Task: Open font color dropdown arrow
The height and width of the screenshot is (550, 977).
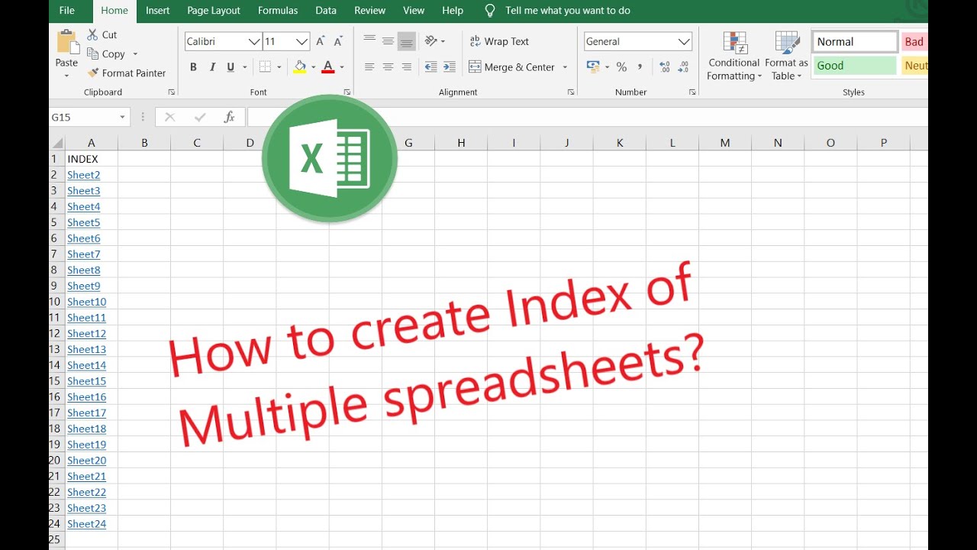Action: point(341,67)
